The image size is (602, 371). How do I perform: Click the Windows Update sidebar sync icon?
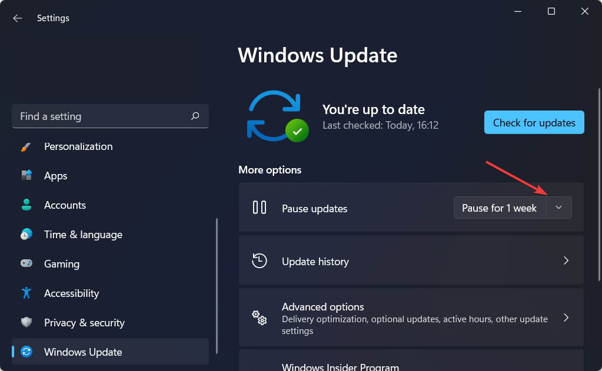[x=26, y=352]
